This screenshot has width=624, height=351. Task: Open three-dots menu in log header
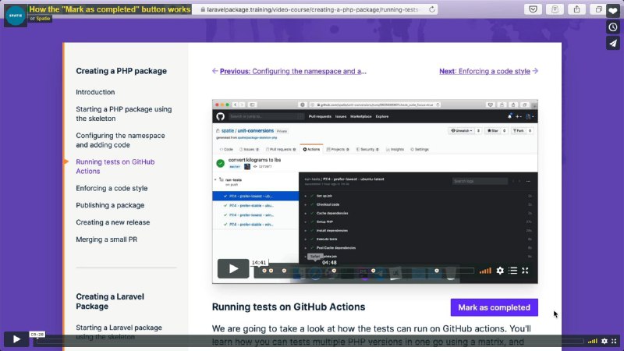click(x=528, y=181)
